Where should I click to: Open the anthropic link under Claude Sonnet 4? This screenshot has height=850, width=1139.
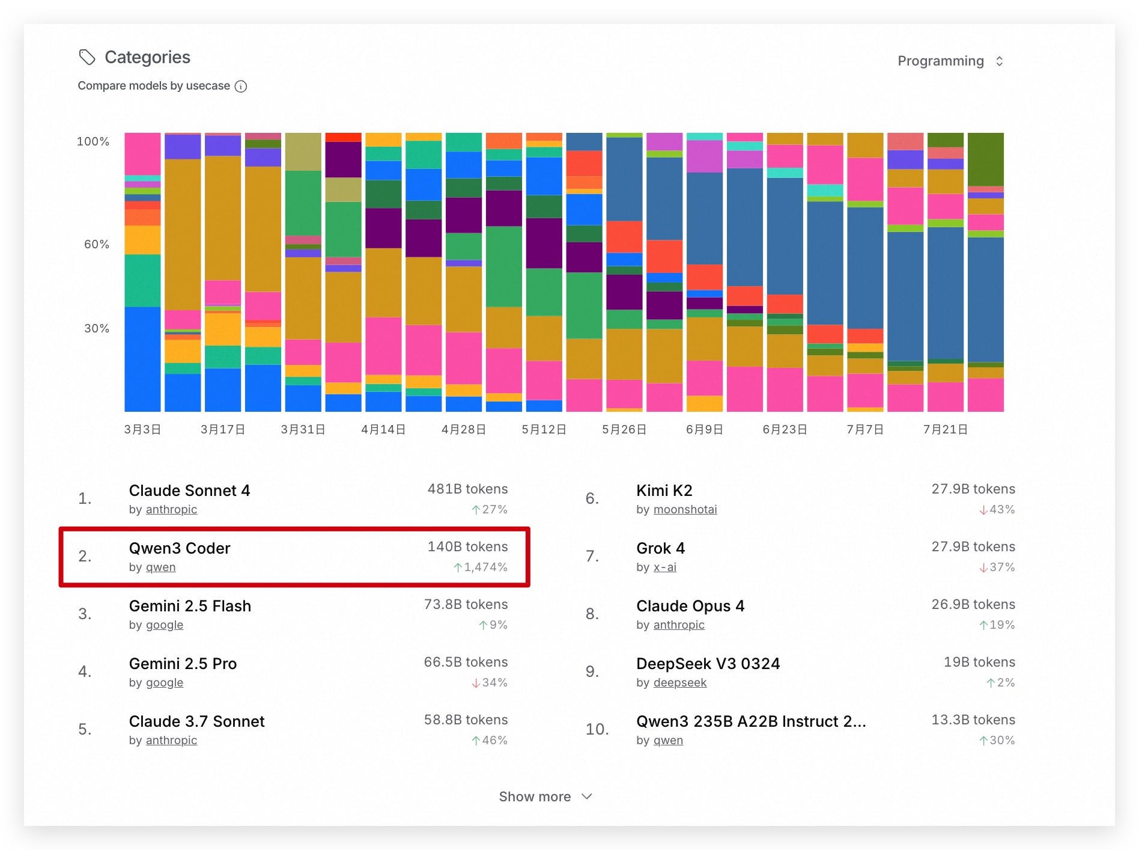pyautogui.click(x=171, y=509)
